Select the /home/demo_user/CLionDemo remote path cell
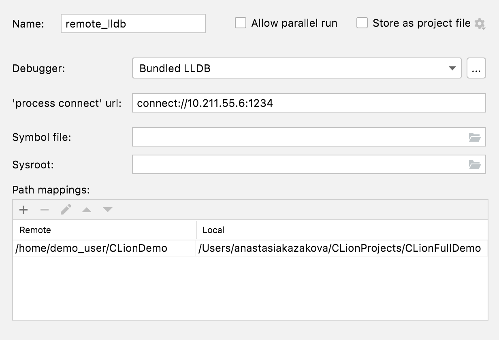The width and height of the screenshot is (499, 340). tap(92, 248)
